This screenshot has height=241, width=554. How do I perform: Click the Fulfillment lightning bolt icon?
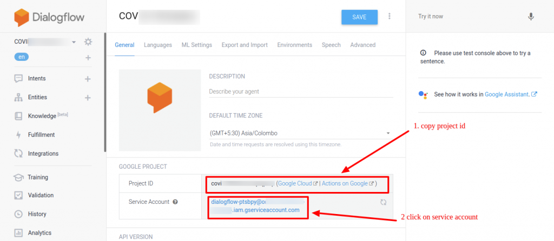tap(18, 135)
